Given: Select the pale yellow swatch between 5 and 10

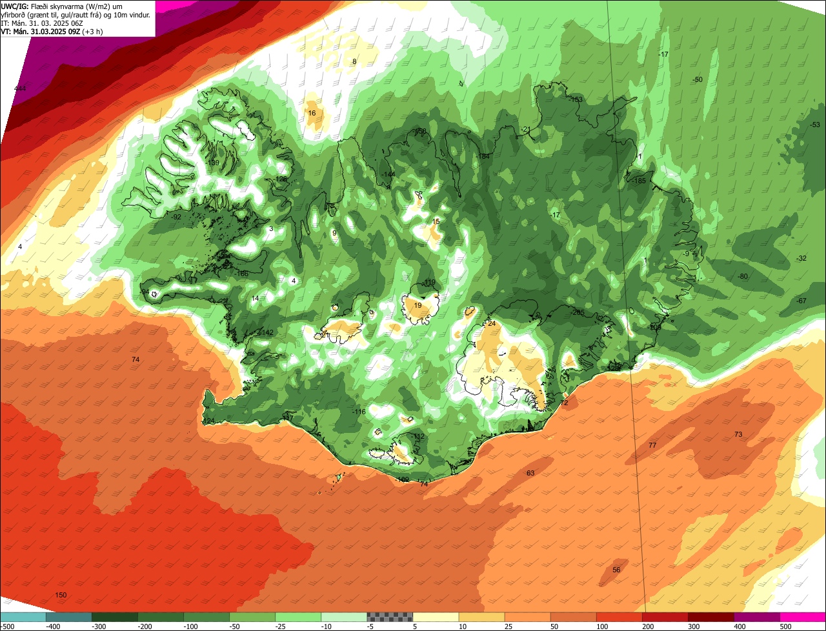Looking at the screenshot, I should tap(436, 617).
